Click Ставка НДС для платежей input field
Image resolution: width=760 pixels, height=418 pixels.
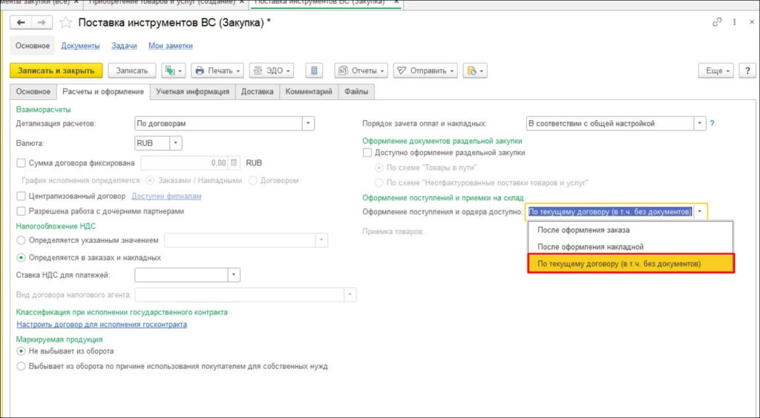pos(181,275)
